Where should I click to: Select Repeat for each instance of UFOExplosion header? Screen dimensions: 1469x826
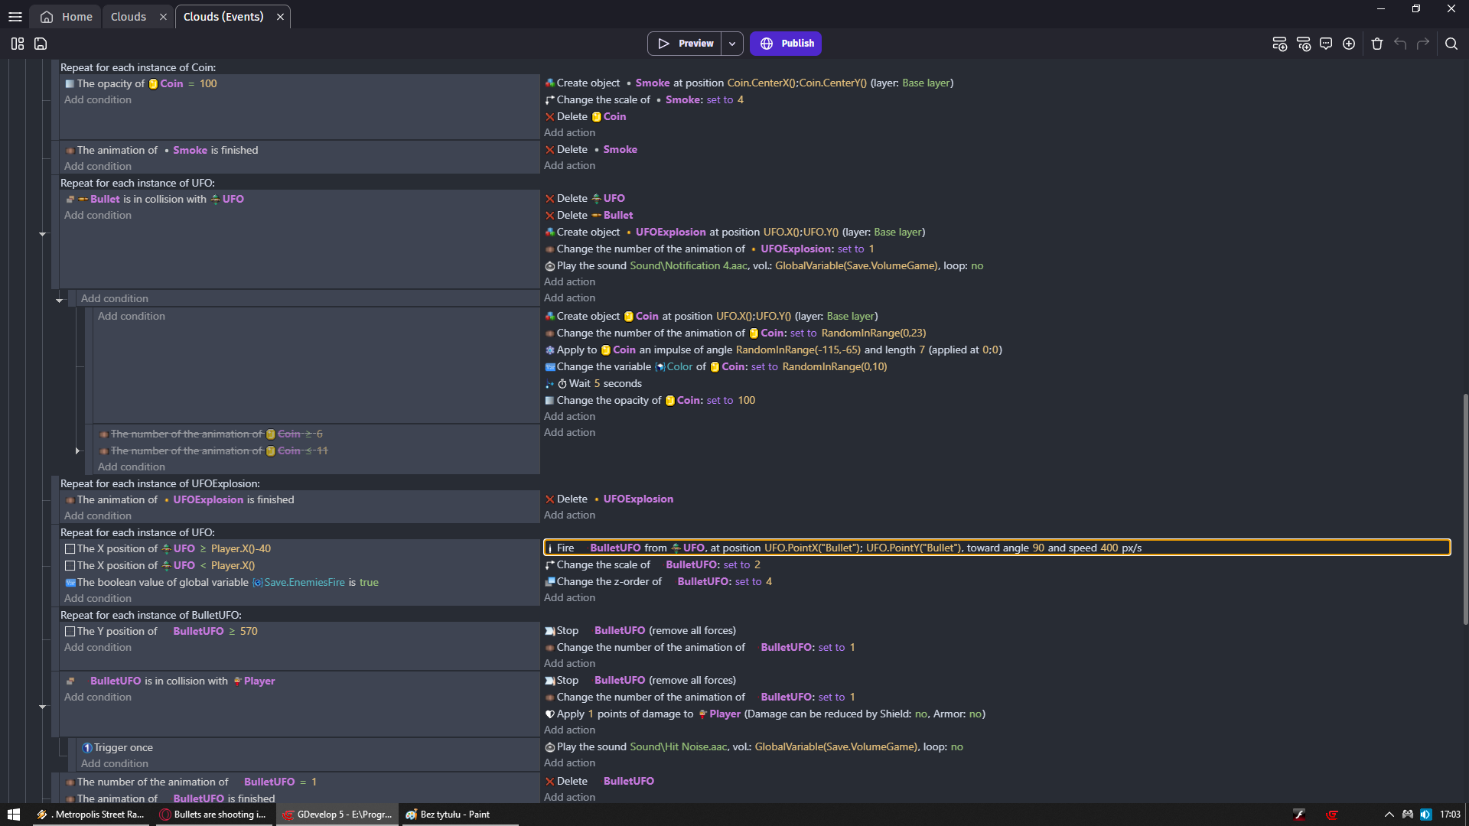pyautogui.click(x=160, y=483)
